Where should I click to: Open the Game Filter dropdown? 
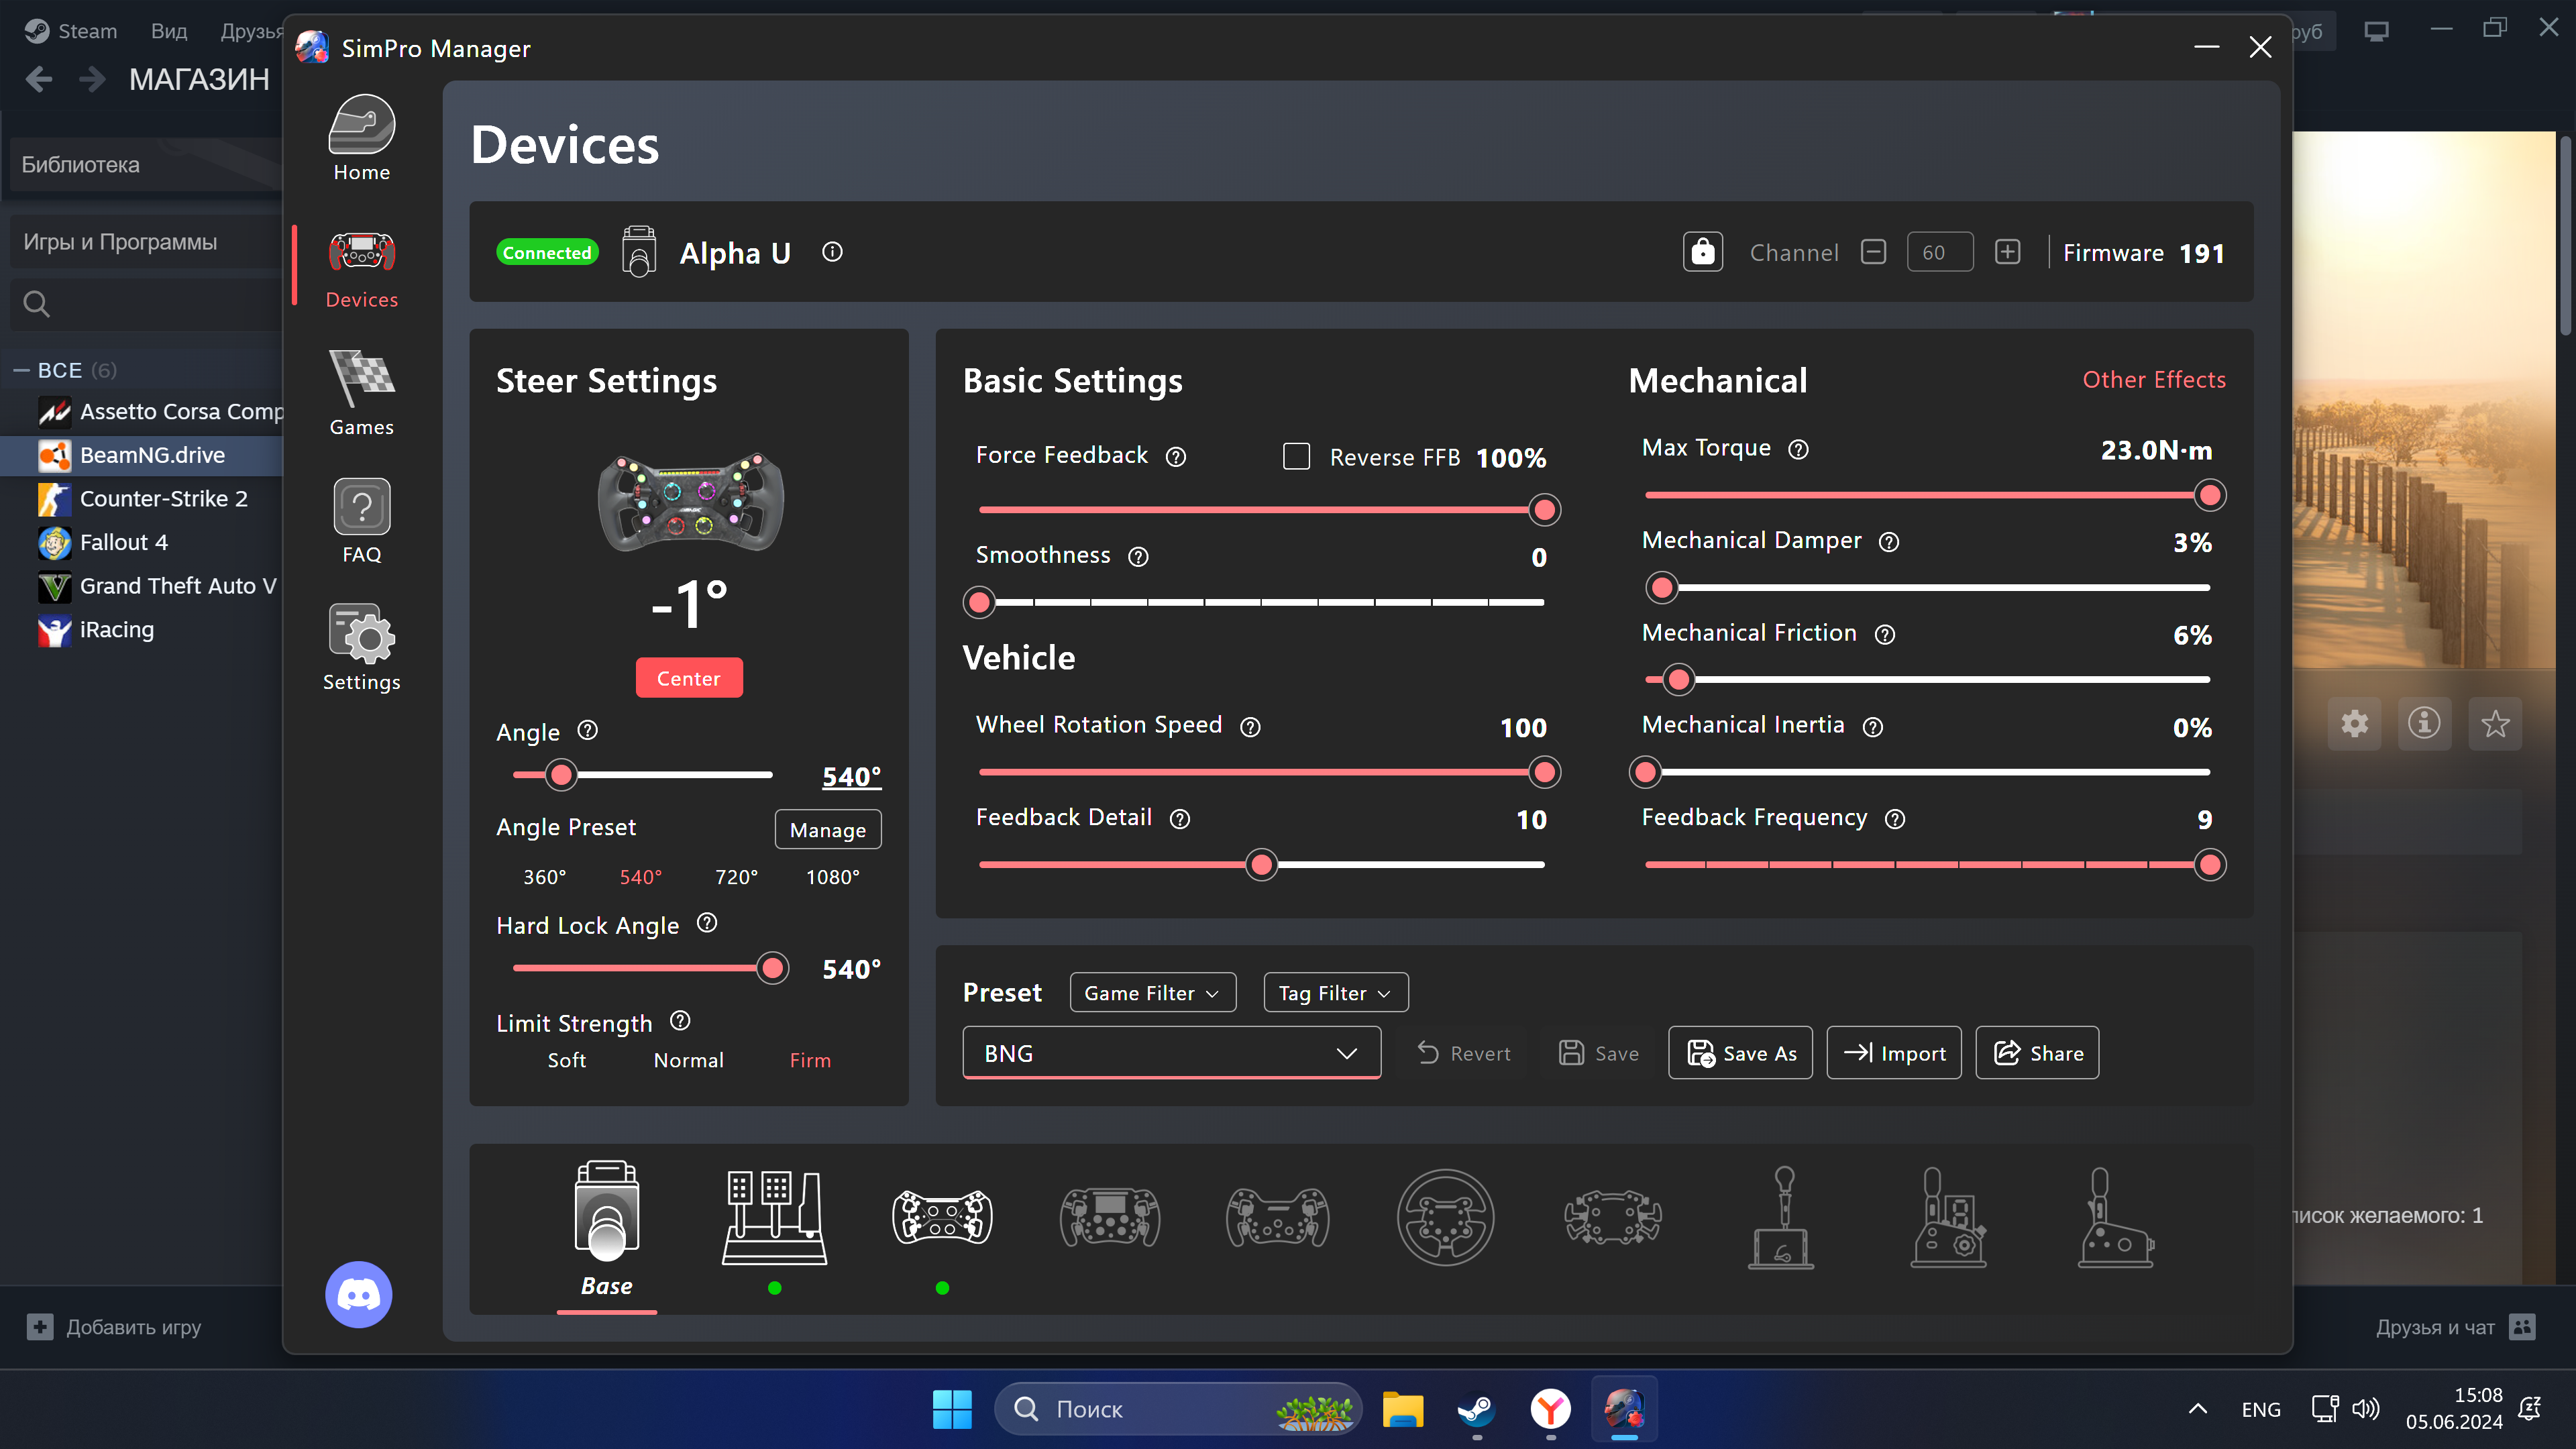click(x=1152, y=993)
